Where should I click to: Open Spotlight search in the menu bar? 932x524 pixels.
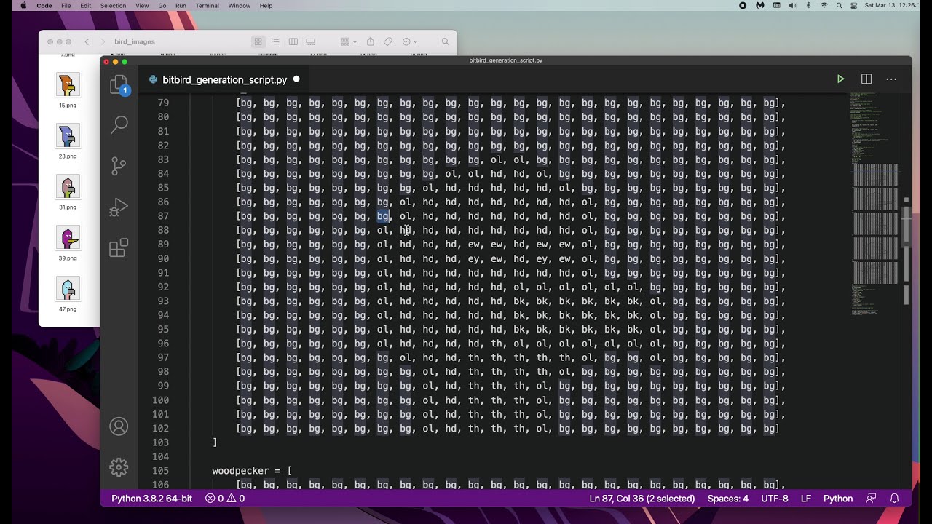tap(839, 5)
